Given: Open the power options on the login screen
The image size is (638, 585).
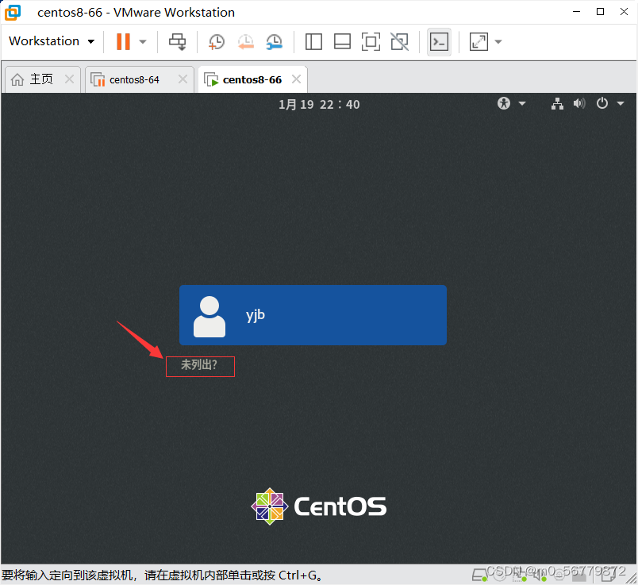Looking at the screenshot, I should coord(601,103).
